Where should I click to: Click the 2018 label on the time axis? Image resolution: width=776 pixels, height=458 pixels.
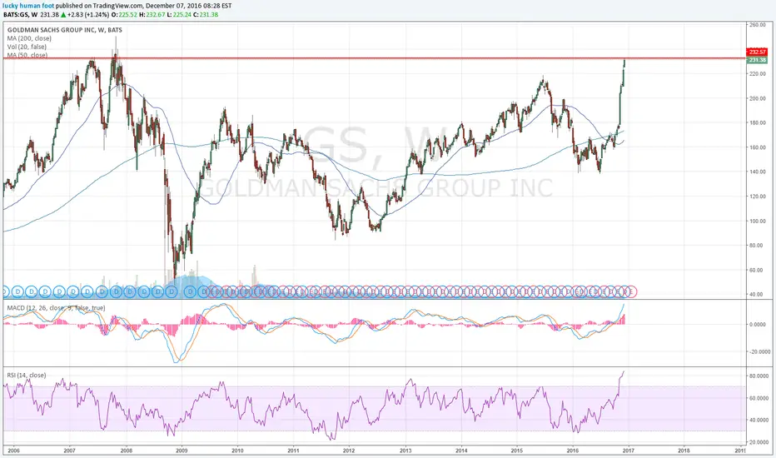coord(684,451)
